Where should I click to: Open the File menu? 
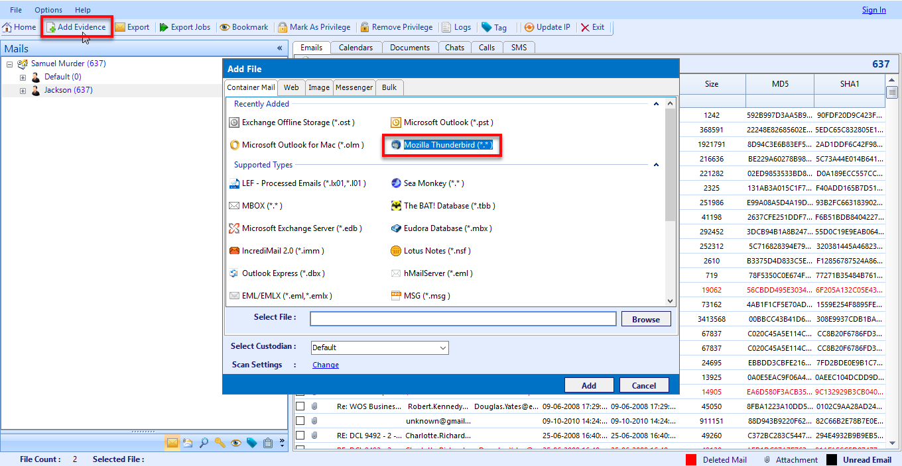[x=16, y=10]
